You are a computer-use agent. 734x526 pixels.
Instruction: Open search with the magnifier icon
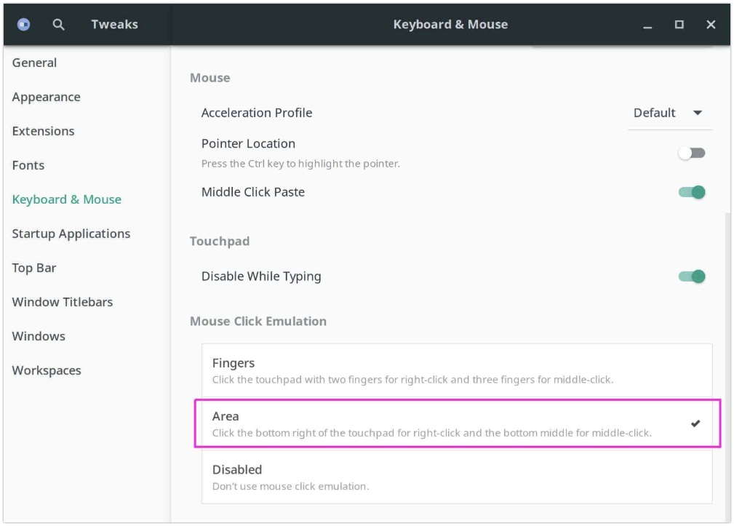point(59,25)
